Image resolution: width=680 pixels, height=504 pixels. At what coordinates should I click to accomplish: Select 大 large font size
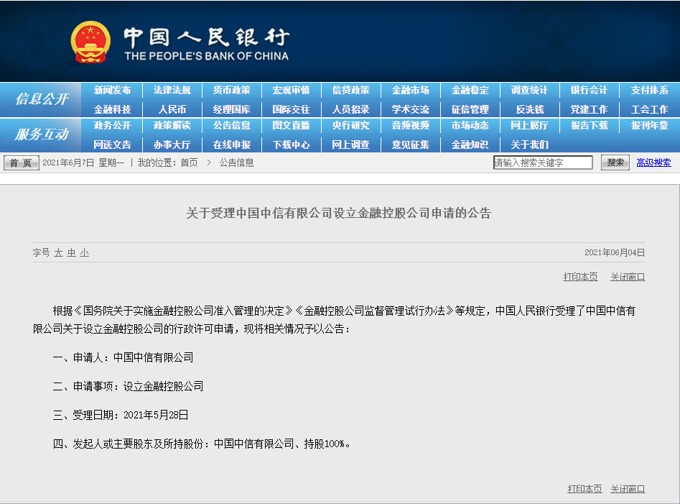60,253
